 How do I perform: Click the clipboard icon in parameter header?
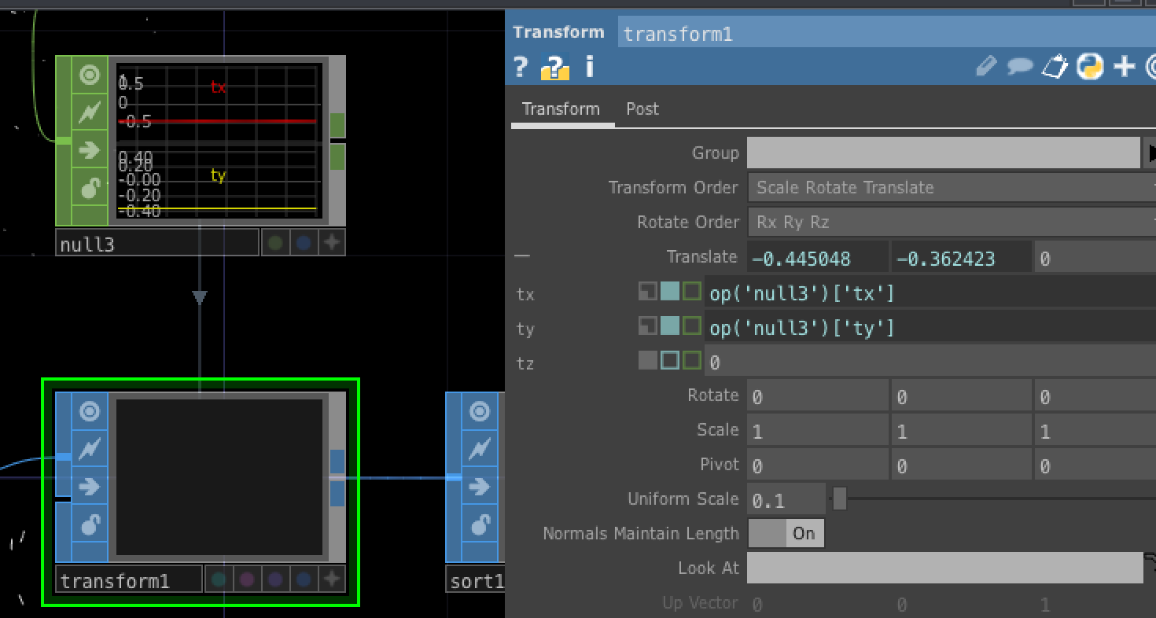(x=1055, y=67)
